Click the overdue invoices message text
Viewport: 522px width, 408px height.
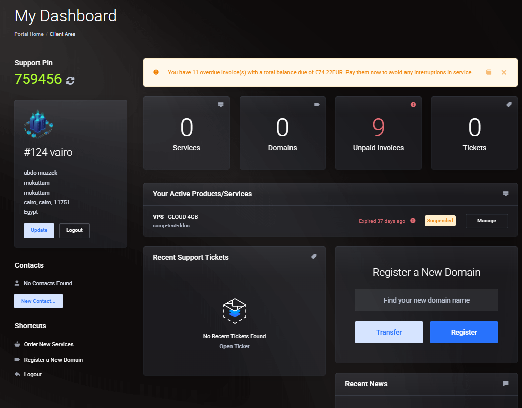320,72
